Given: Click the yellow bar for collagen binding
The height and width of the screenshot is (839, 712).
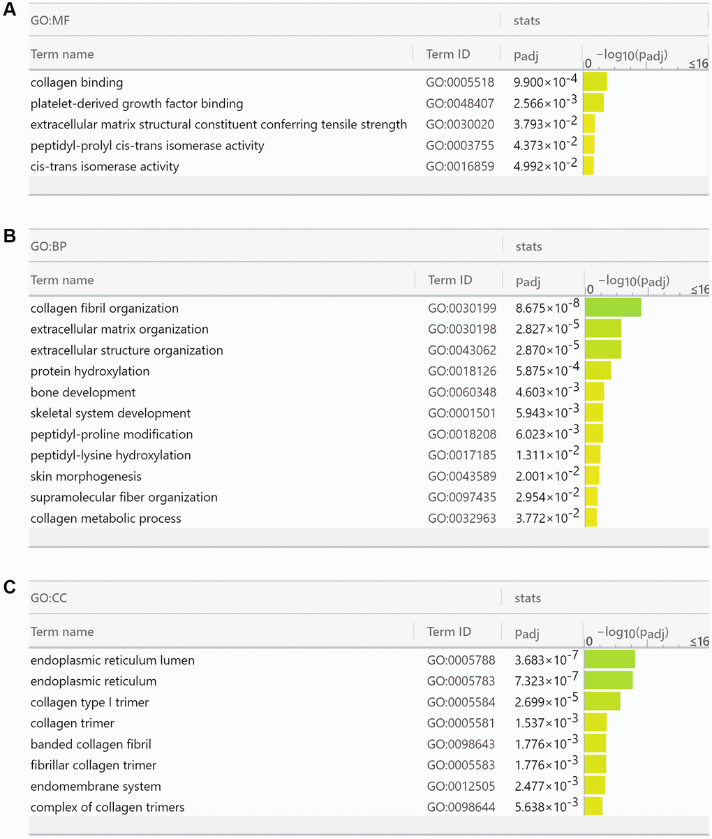Looking at the screenshot, I should coord(595,82).
